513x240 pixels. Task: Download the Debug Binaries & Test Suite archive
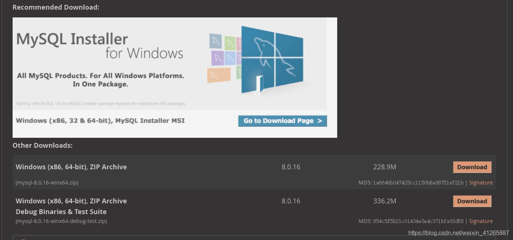pos(472,201)
